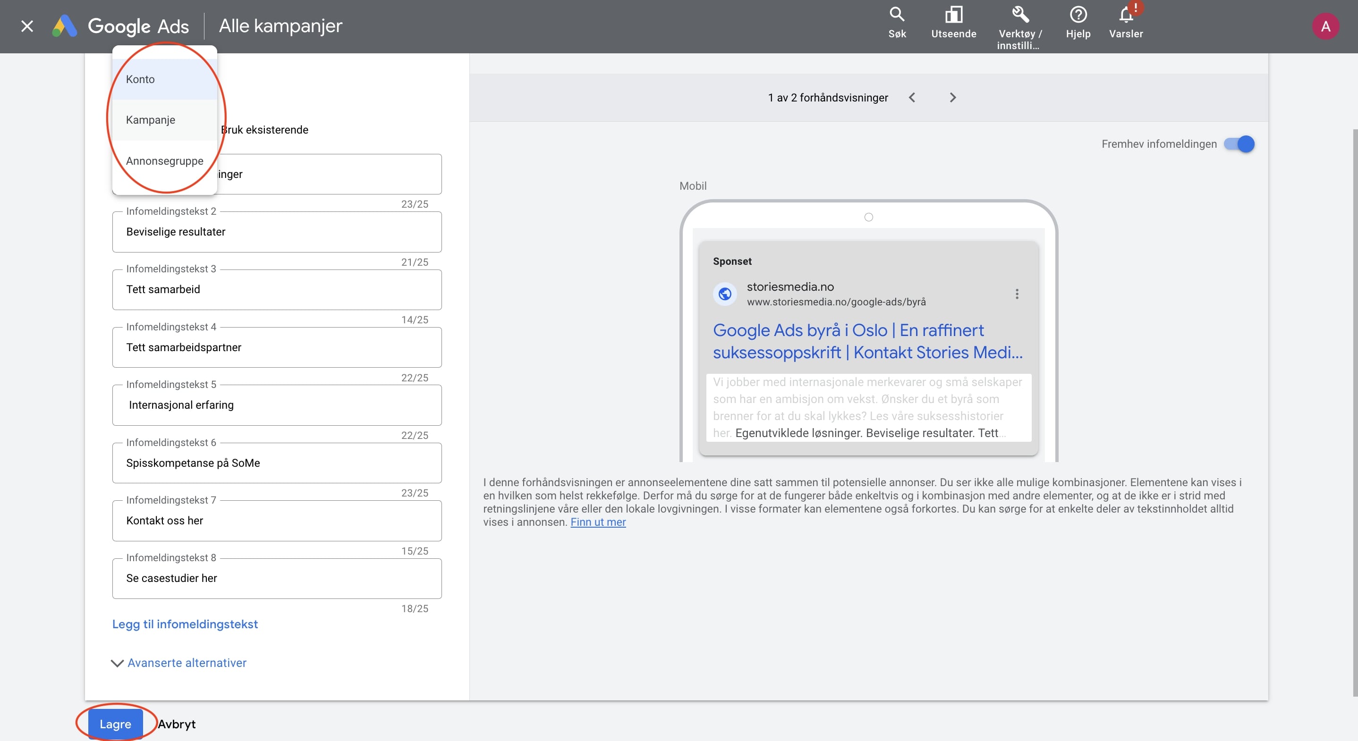
Task: Open ad preview three-dot menu
Action: pos(1017,294)
